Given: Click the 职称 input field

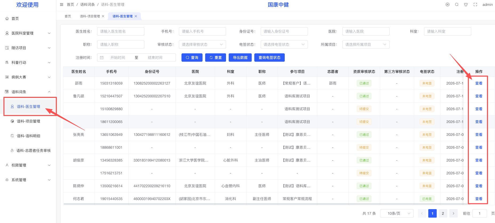Looking at the screenshot, I should pos(121,45).
